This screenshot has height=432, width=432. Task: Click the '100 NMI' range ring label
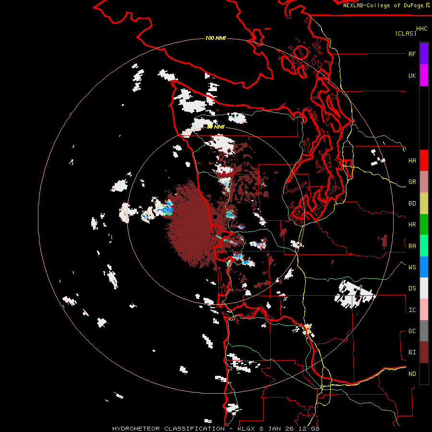pyautogui.click(x=216, y=38)
